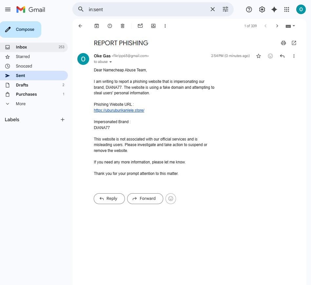Image resolution: width=311 pixels, height=285 pixels.
Task: Report this email as spam
Action: (x=110, y=26)
